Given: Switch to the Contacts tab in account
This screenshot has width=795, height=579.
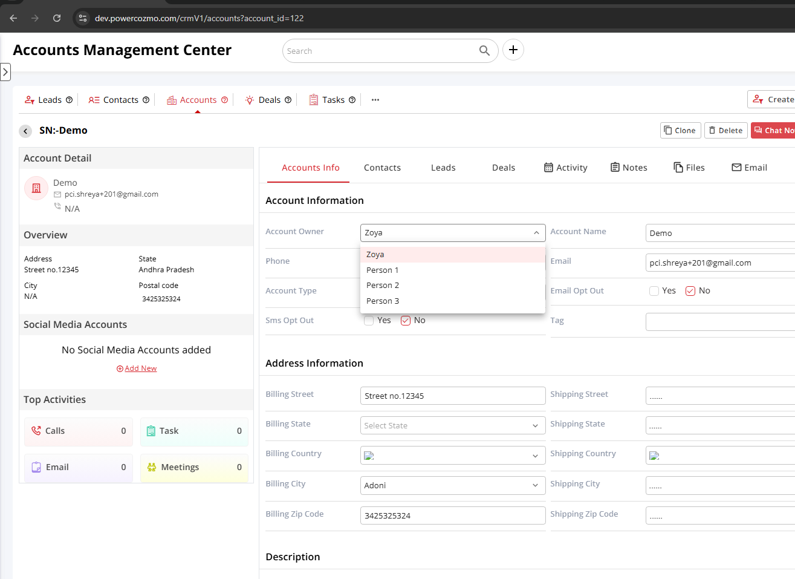Looking at the screenshot, I should click(382, 168).
